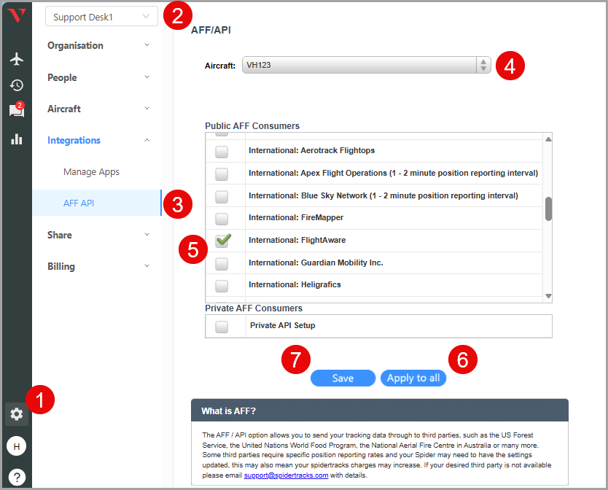Open the bar chart reports icon
The image size is (608, 490).
16,139
